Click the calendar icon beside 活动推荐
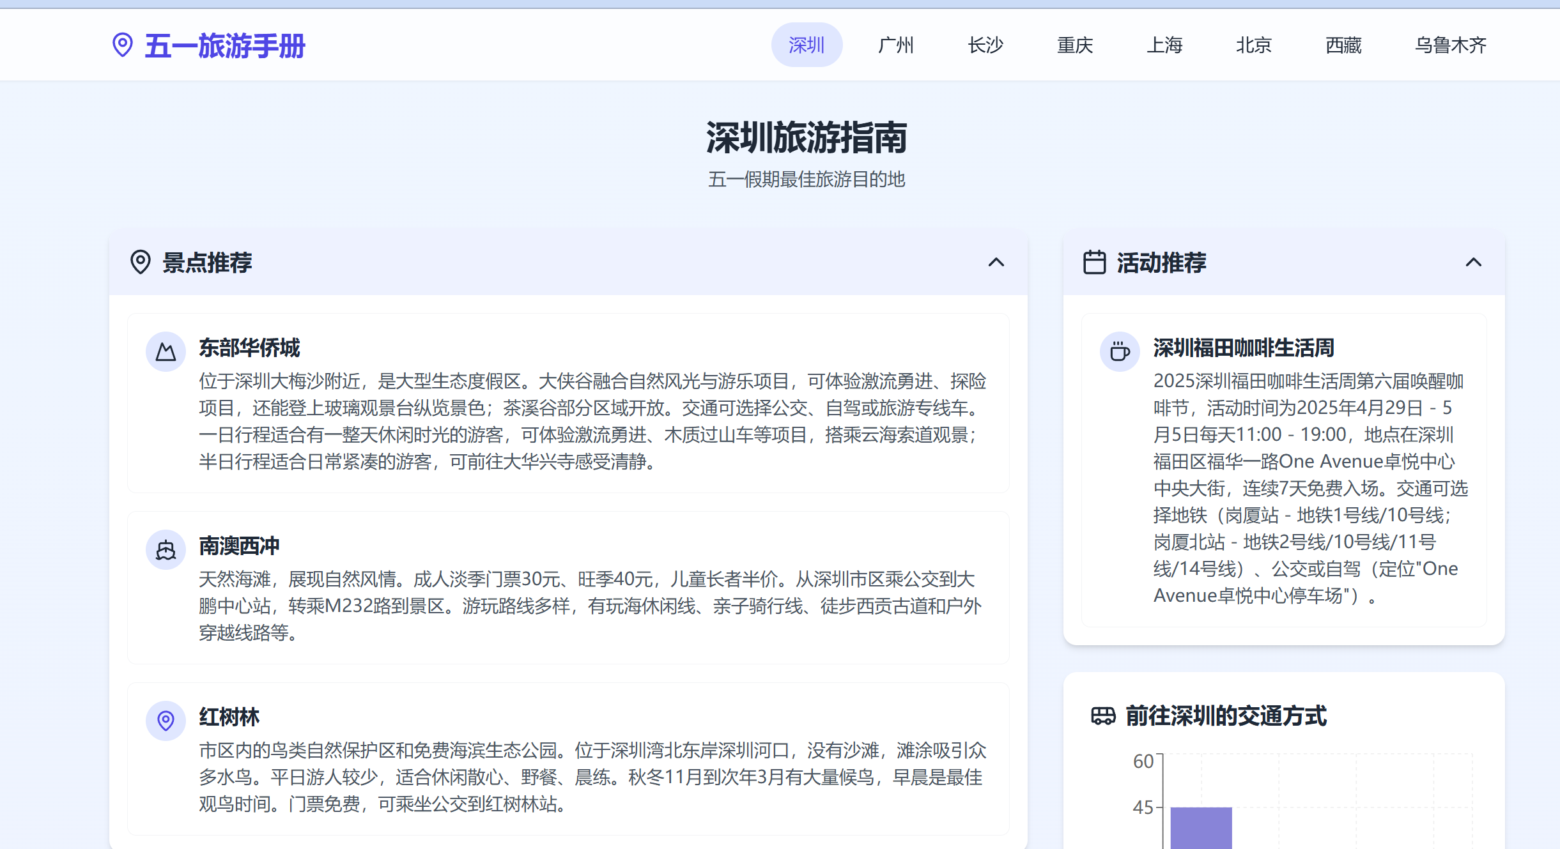The height and width of the screenshot is (849, 1560). pyautogui.click(x=1094, y=262)
